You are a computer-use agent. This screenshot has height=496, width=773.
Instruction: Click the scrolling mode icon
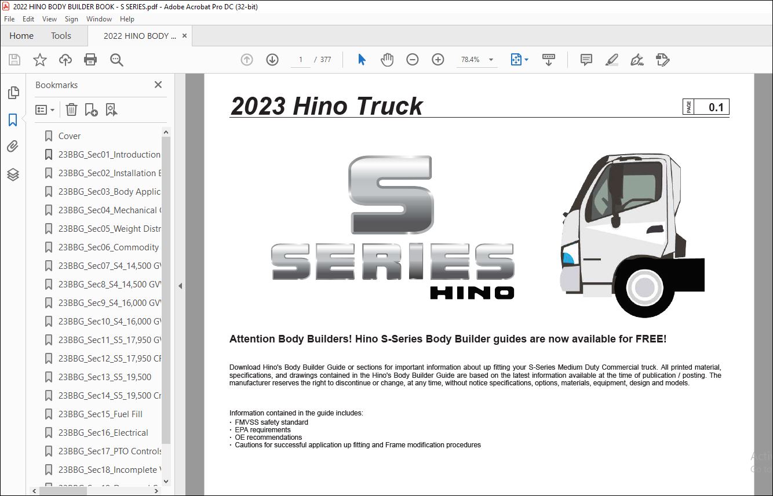tap(549, 60)
